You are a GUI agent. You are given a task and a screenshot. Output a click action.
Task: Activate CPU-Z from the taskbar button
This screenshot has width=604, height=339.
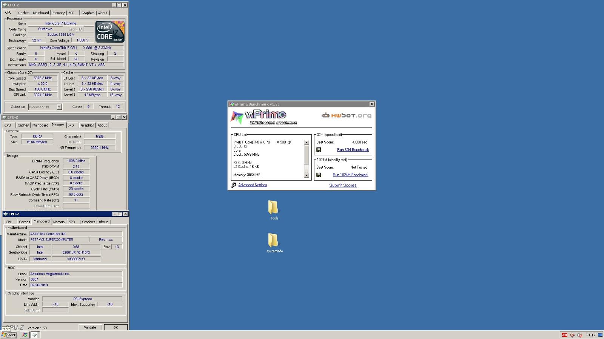[34, 335]
